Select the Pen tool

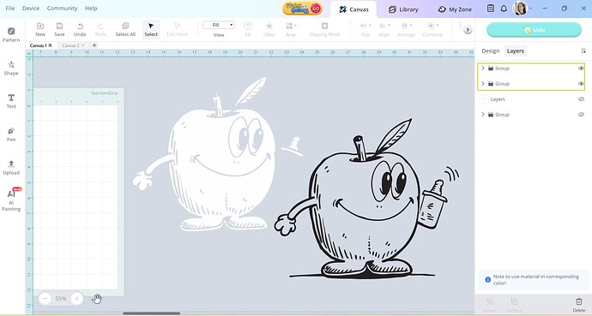(11, 134)
